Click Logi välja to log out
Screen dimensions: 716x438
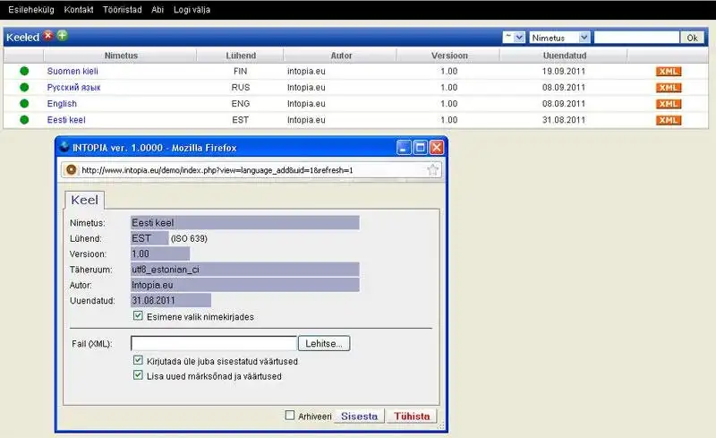192,10
